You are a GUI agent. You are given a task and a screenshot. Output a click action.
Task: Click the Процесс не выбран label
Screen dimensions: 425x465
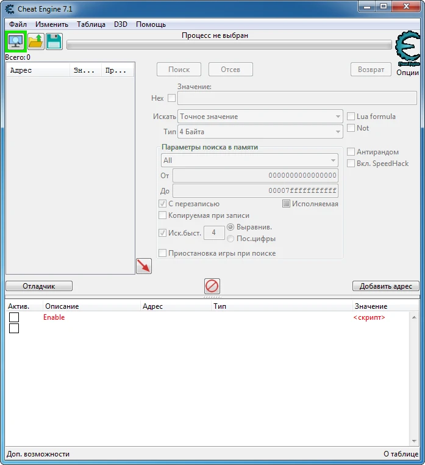(x=215, y=35)
